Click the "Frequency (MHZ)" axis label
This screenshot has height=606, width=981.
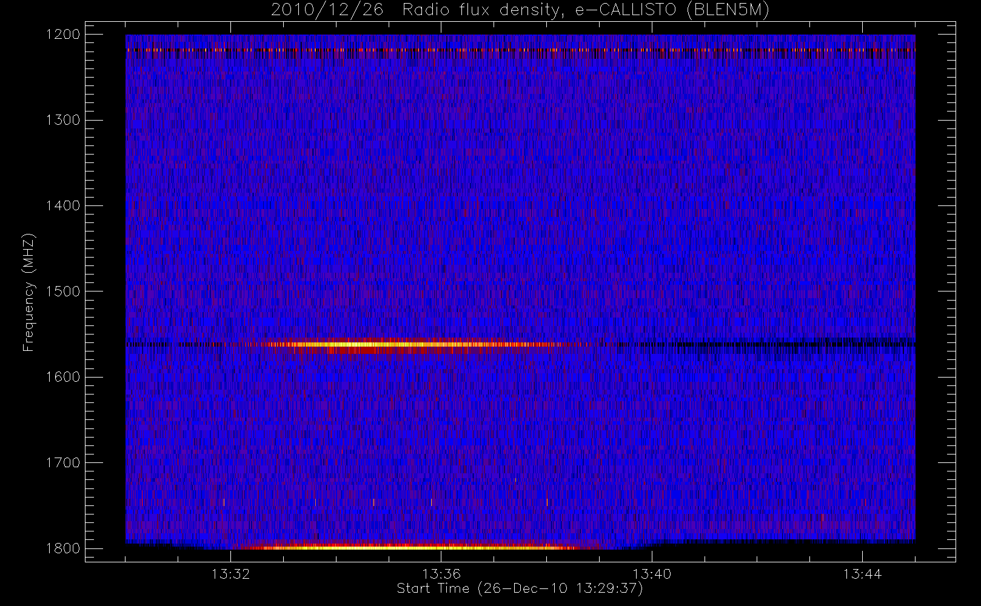click(x=28, y=292)
